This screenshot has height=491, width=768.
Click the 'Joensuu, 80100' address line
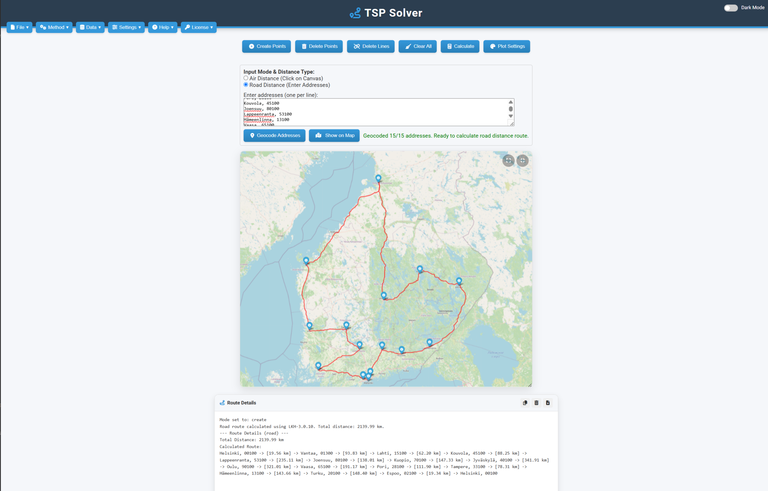click(x=261, y=109)
